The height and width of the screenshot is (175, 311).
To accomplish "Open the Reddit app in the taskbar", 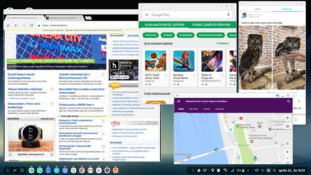I will [116, 170].
